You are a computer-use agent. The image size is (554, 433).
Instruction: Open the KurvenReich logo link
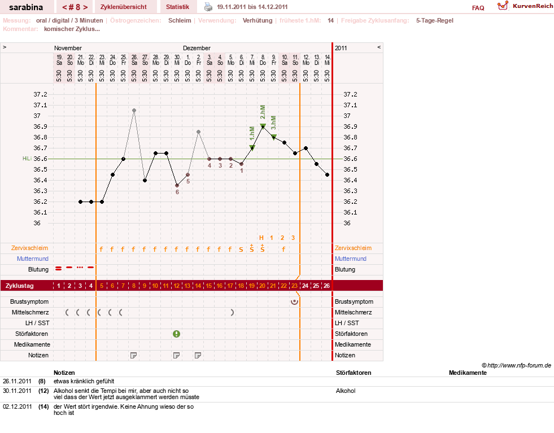525,6
